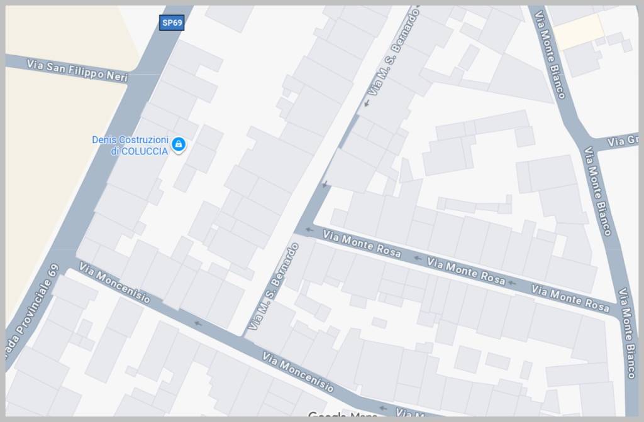Click the Strada Provinciale 69 road label

pyautogui.click(x=31, y=313)
